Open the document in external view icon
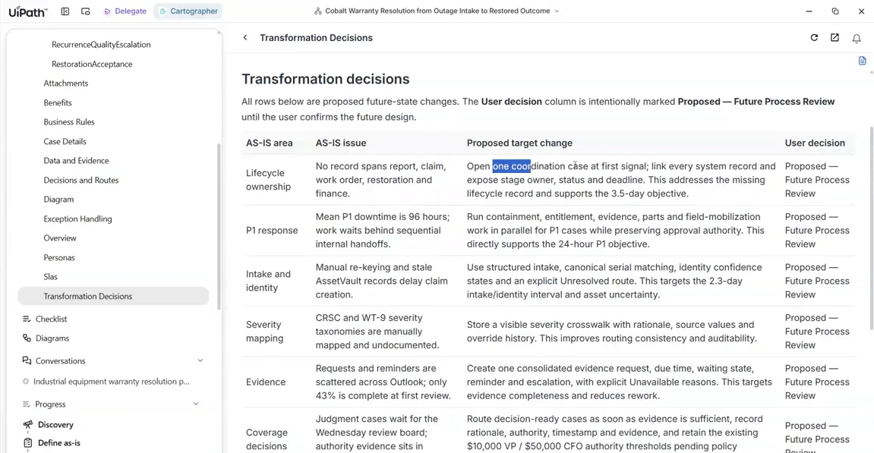Viewport: 874px width, 453px height. pyautogui.click(x=835, y=38)
